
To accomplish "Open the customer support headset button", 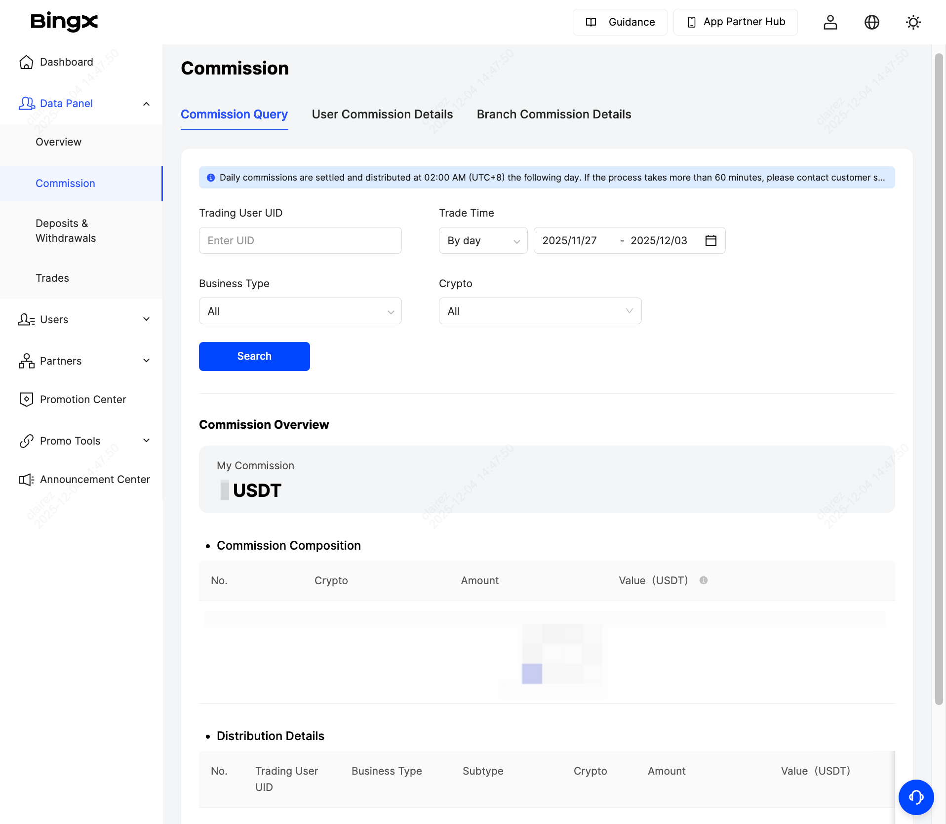I will [916, 797].
